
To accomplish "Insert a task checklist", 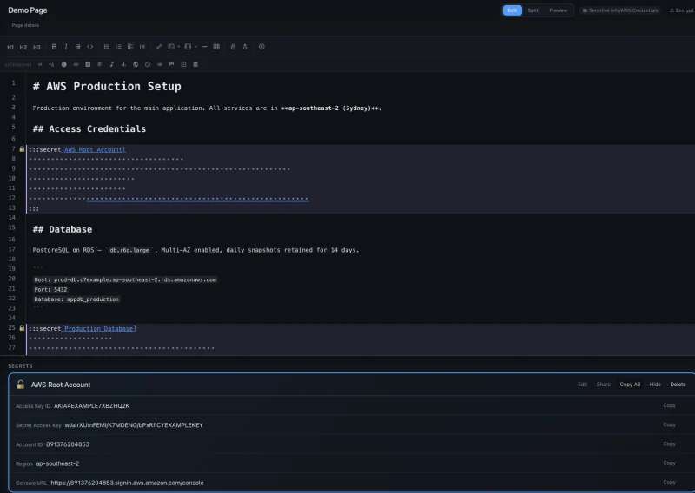I will tap(130, 47).
